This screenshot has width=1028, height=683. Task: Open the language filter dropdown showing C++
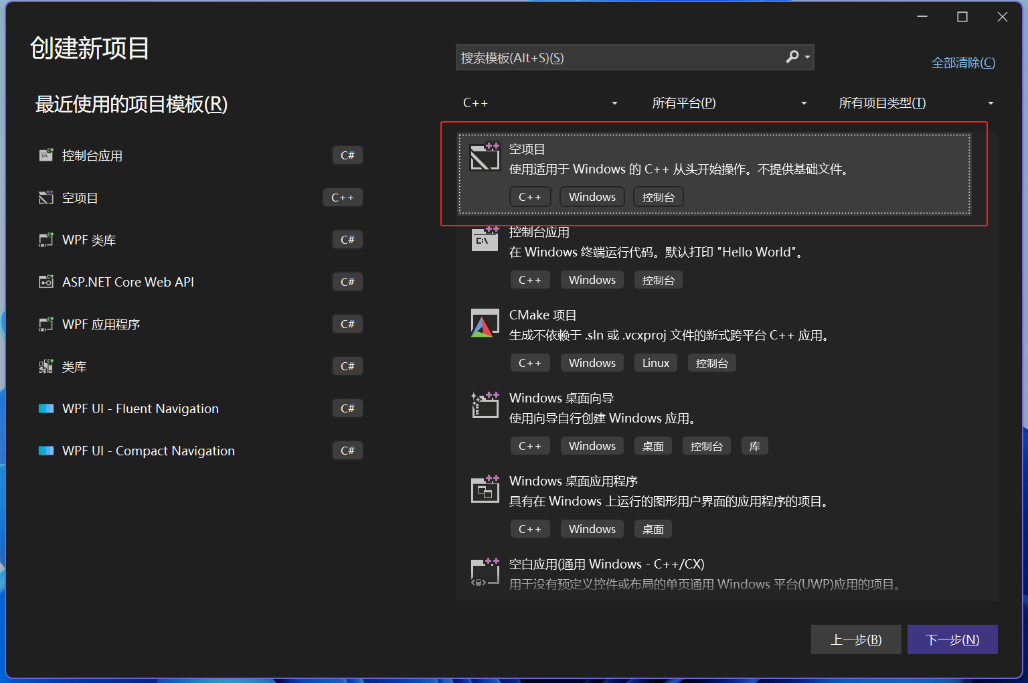540,103
